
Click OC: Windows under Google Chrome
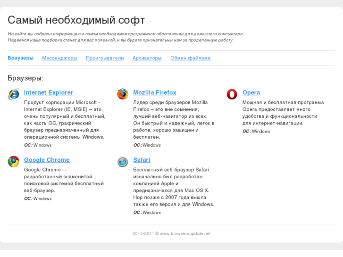click(x=38, y=199)
